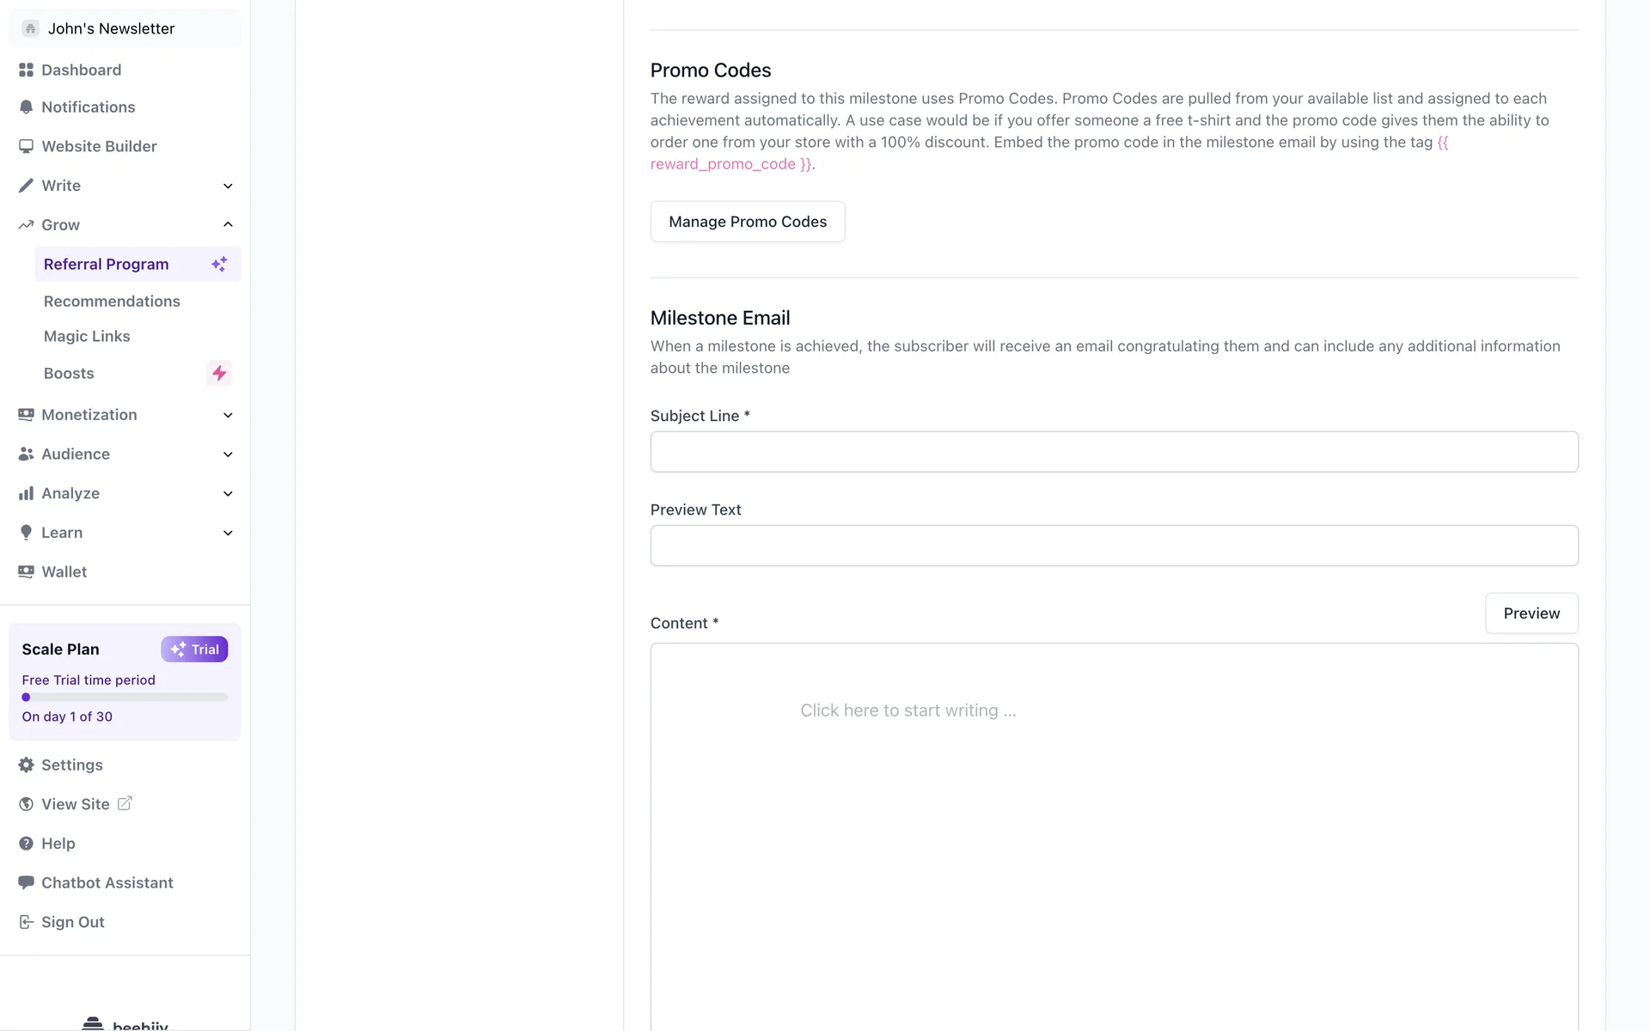Open the Recommendations menu item
Viewport: 1650px width, 1031px height.
click(112, 302)
